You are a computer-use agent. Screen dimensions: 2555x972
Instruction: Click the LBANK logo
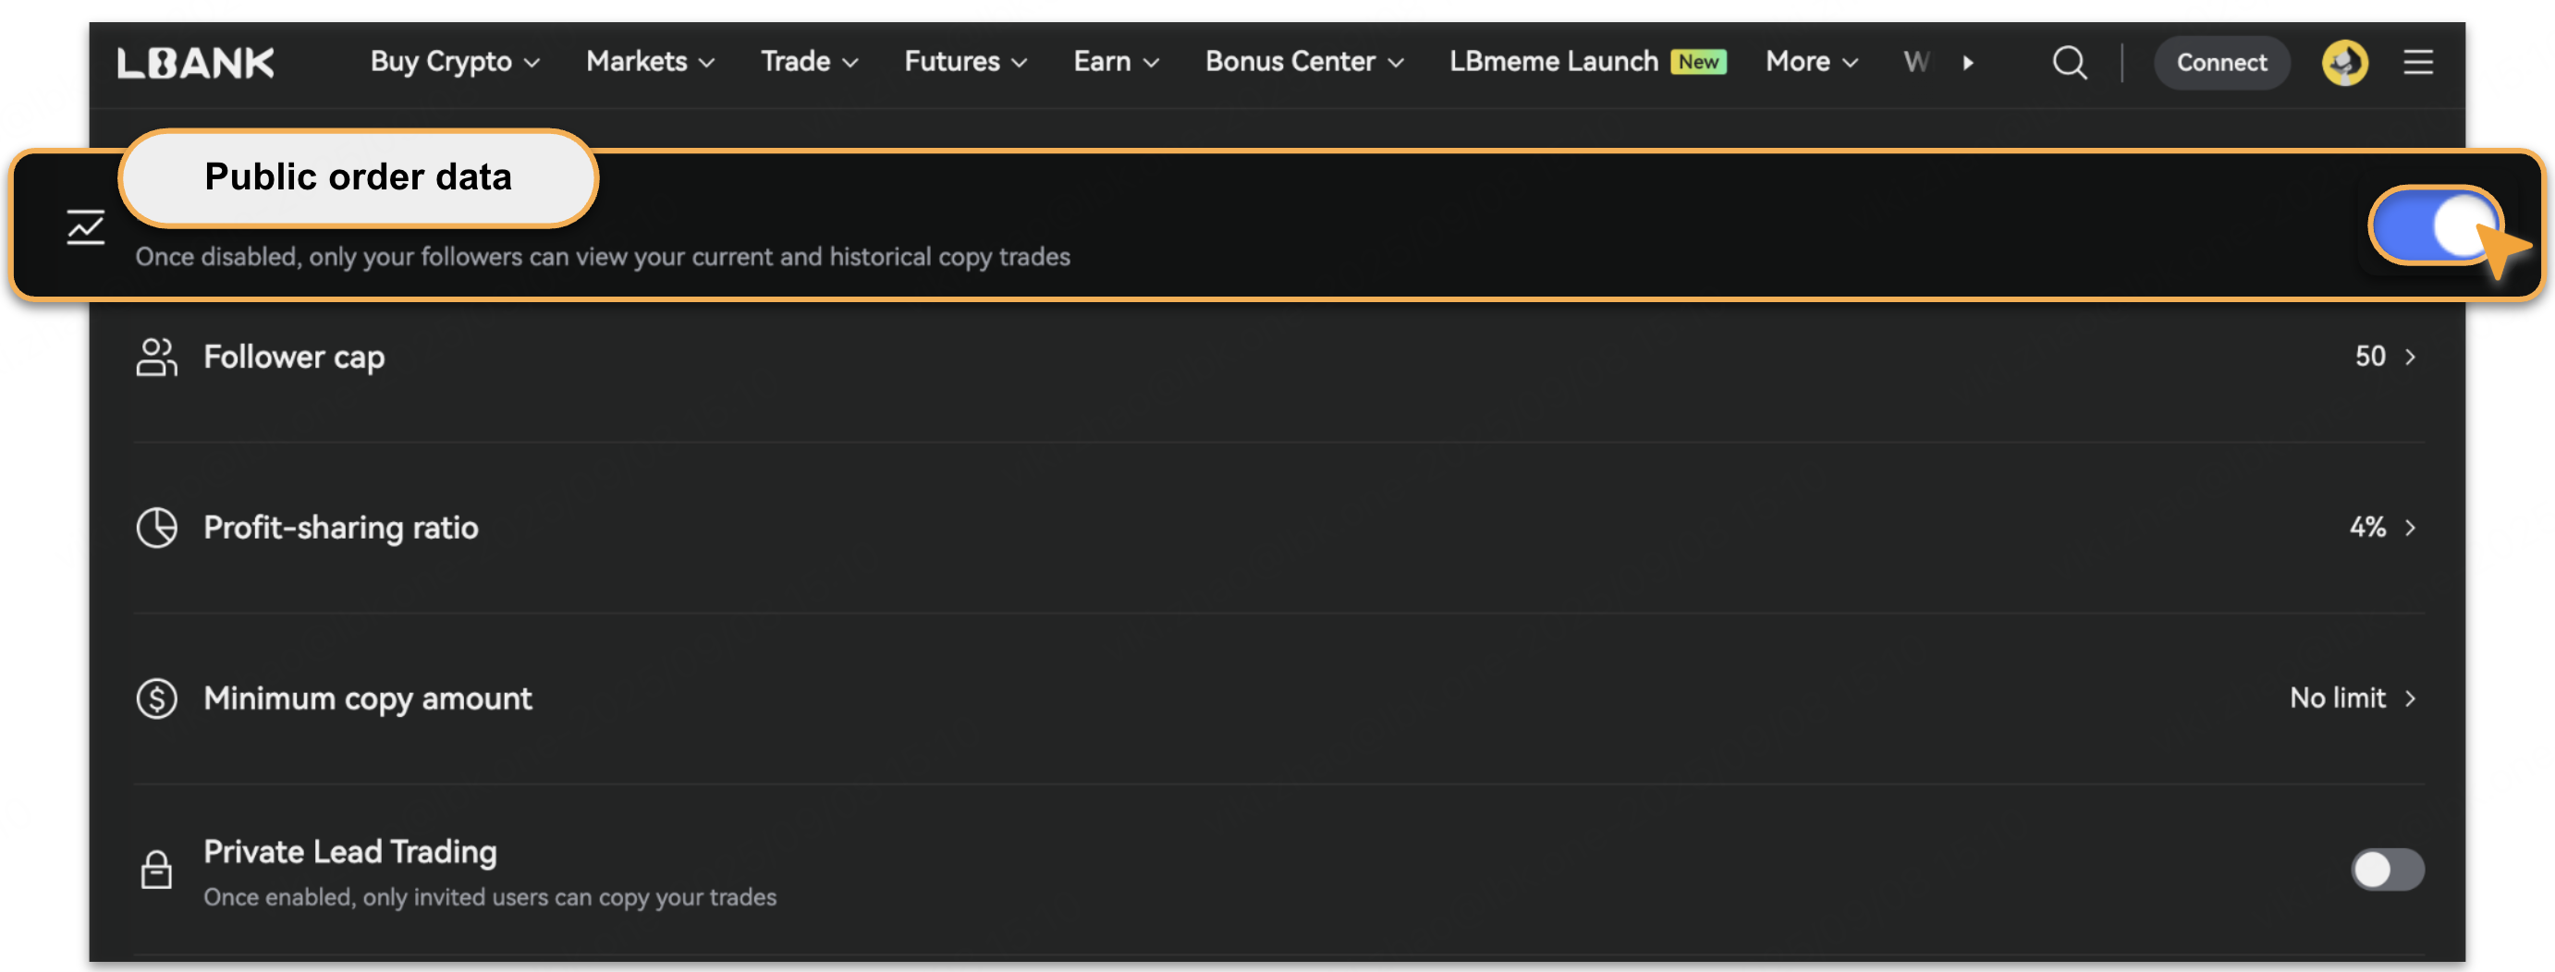point(195,64)
